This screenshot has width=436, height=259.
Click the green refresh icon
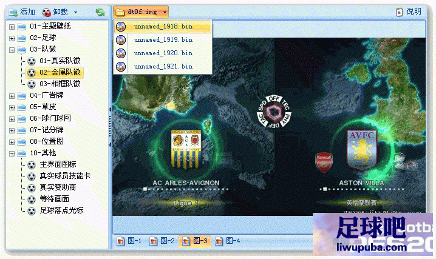coord(100,12)
